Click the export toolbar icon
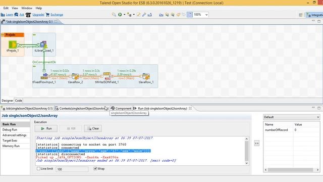The image size is (323, 182). pyautogui.click(x=150, y=15)
